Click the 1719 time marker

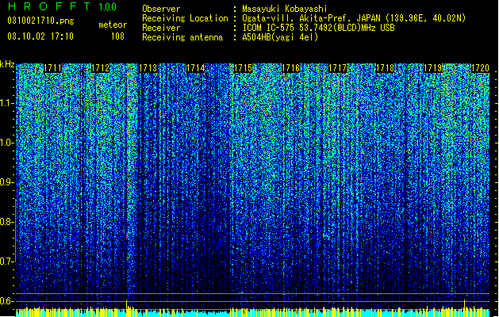point(433,68)
